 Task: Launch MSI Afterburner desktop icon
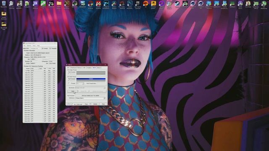(264, 5)
